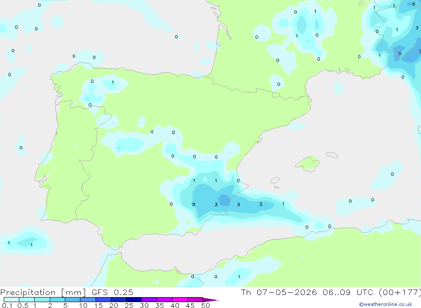Image resolution: width=421 pixels, height=308 pixels.
Task: Click the legend arrow tip above 50
Action: click(210, 300)
